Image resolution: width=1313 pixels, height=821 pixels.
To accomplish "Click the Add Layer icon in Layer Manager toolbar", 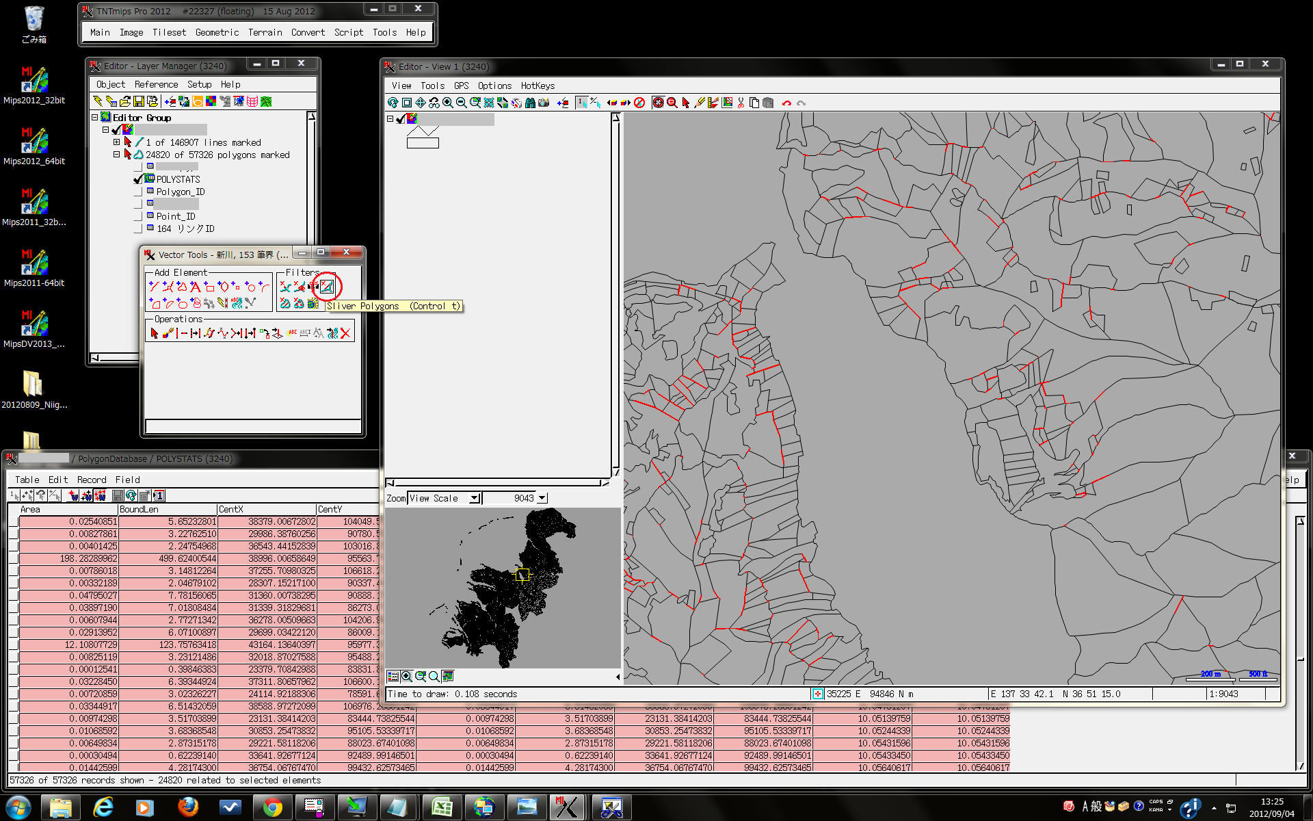I will 170,101.
